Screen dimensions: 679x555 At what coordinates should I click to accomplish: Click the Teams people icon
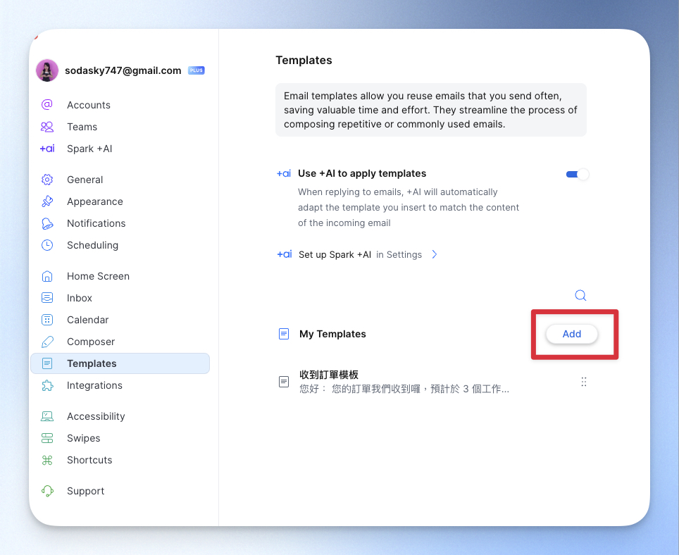[x=47, y=127]
